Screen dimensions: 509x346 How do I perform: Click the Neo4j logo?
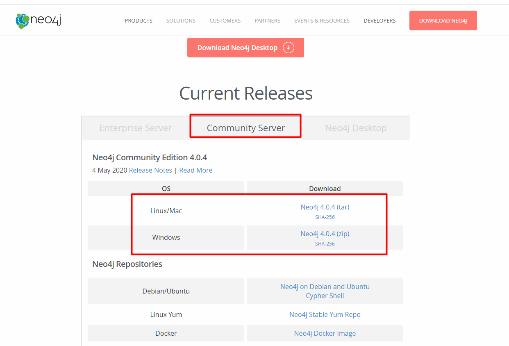[38, 20]
